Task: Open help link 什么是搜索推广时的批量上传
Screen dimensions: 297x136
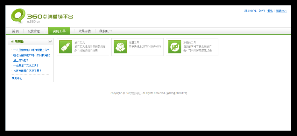Action: [31, 50]
